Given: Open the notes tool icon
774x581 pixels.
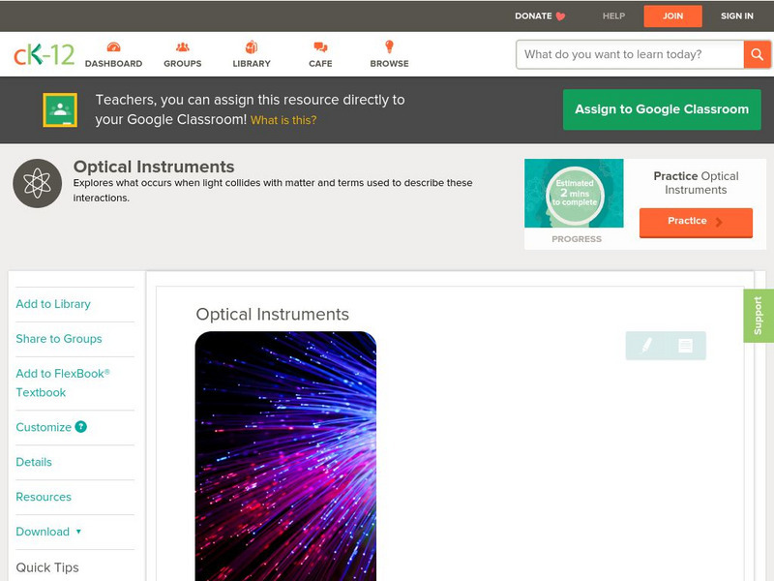Looking at the screenshot, I should (x=685, y=346).
